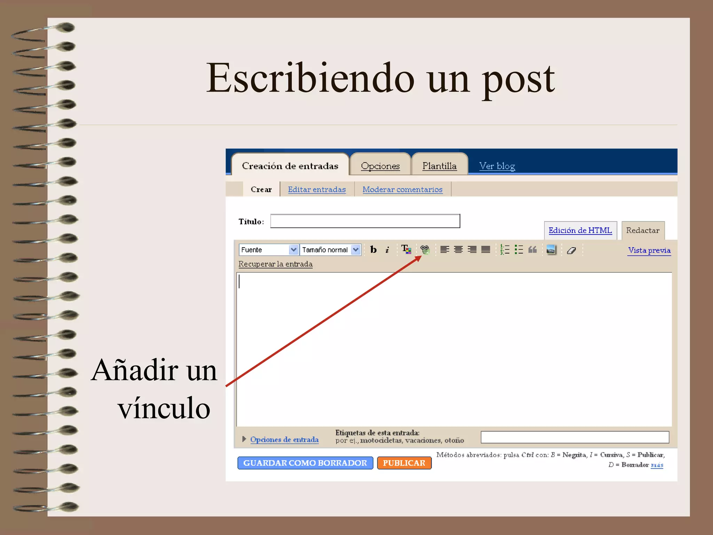Insert a bulleted list
Viewport: 713px width, 535px height.
(519, 249)
